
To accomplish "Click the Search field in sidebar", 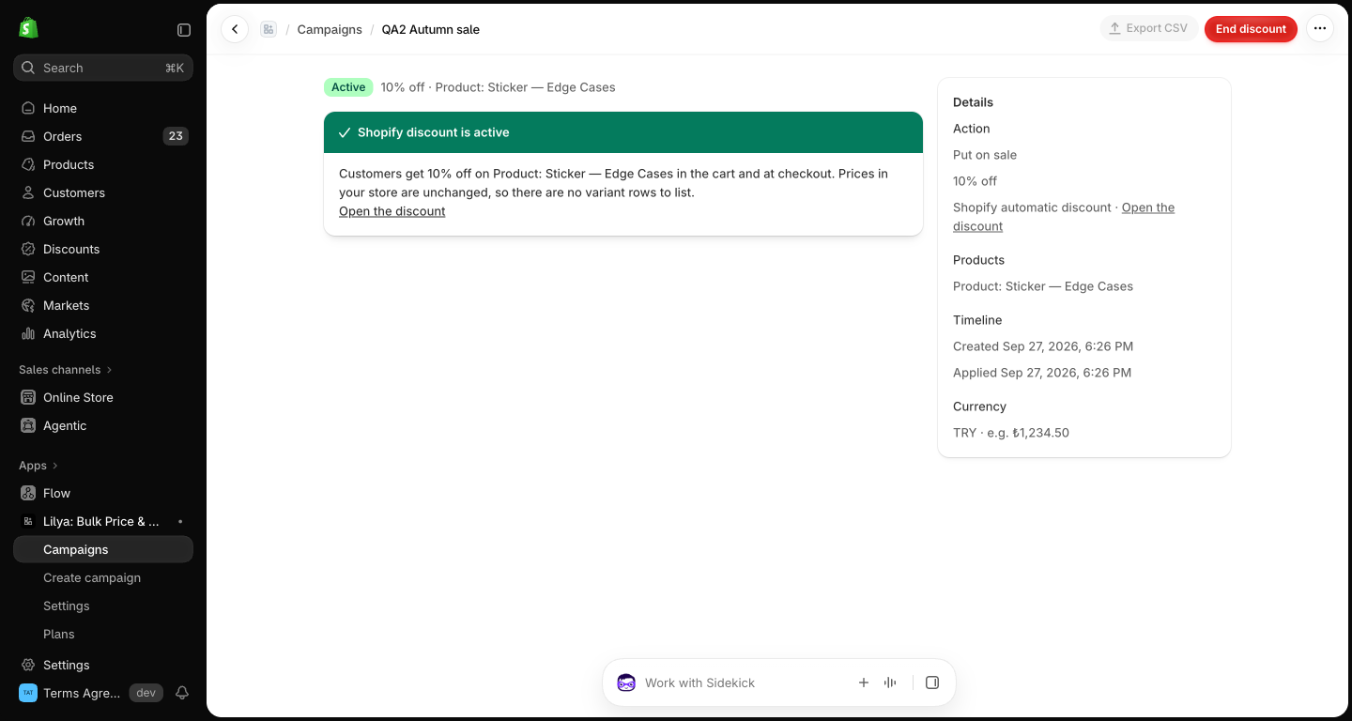I will coord(103,68).
